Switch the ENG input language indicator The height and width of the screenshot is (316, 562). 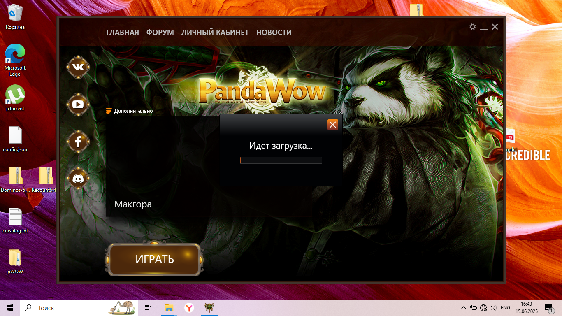click(505, 308)
